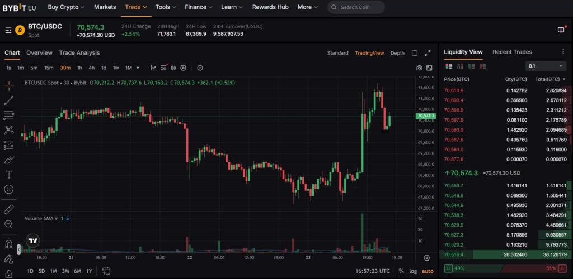Select the ruler measure tool

point(9,209)
